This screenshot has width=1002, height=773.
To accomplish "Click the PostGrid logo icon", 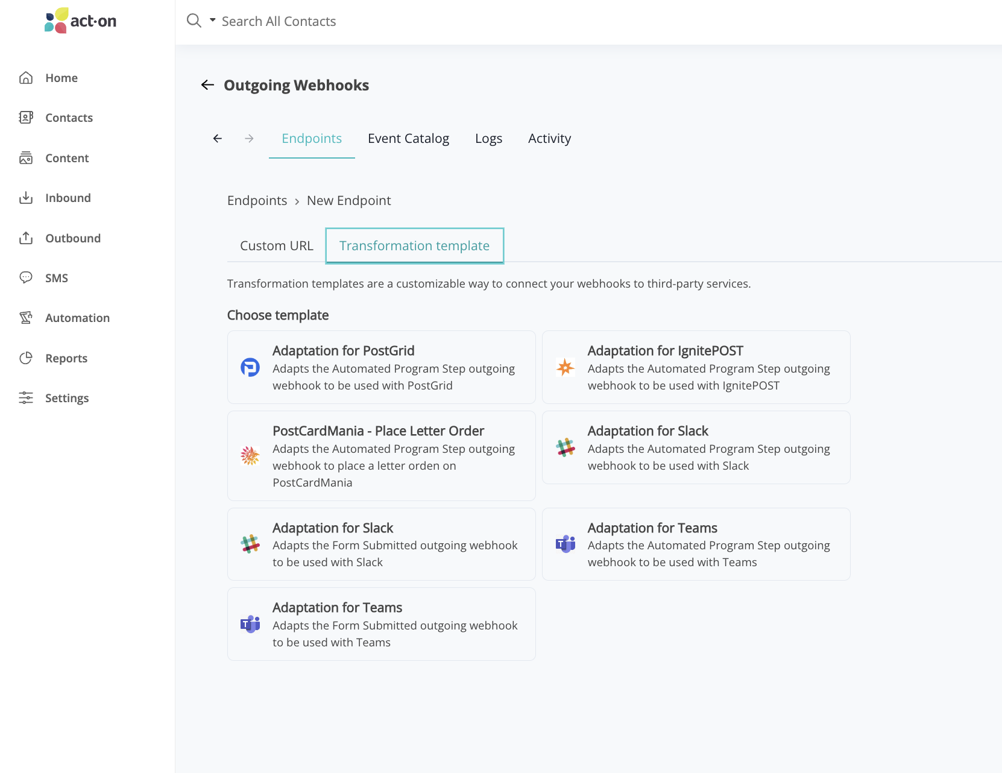I will tap(250, 367).
